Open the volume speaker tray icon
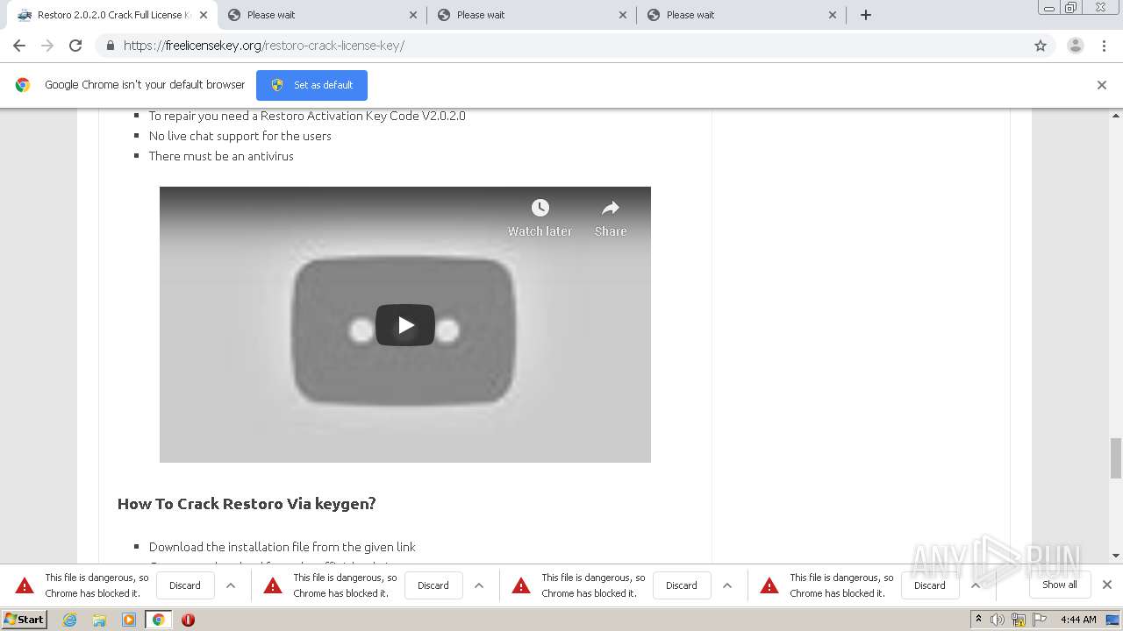 pos(998,620)
